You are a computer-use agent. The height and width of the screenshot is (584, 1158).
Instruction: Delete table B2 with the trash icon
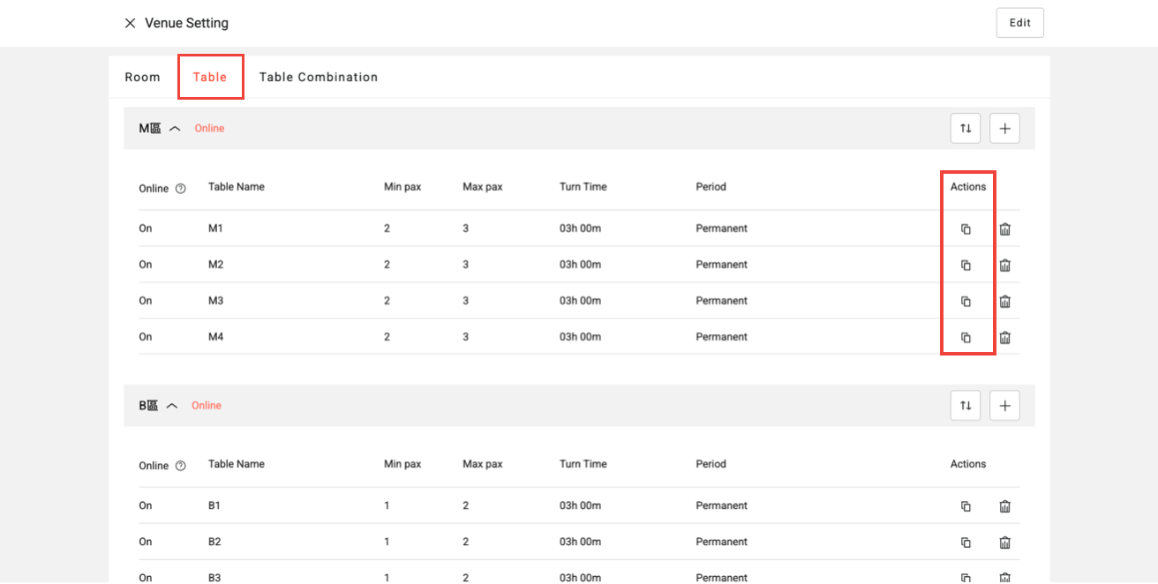click(x=1004, y=543)
